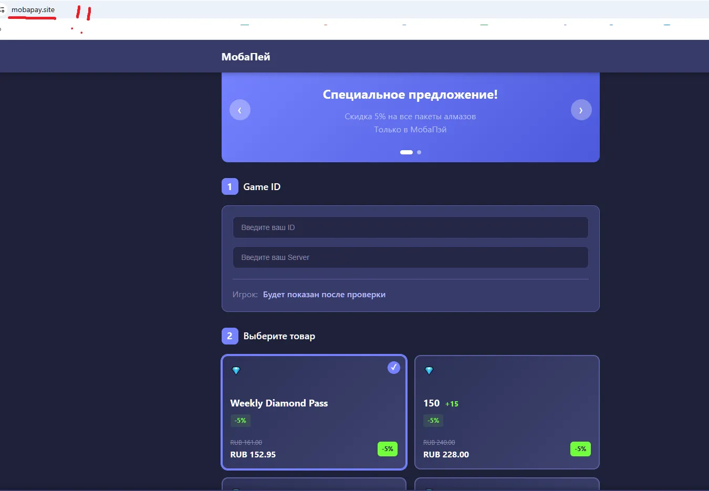The width and height of the screenshot is (709, 491).
Task: Click green -5% badge on 150 package
Action: pos(580,449)
